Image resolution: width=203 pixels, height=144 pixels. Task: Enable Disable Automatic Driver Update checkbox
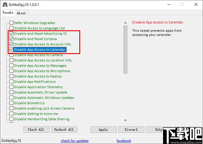(11, 92)
